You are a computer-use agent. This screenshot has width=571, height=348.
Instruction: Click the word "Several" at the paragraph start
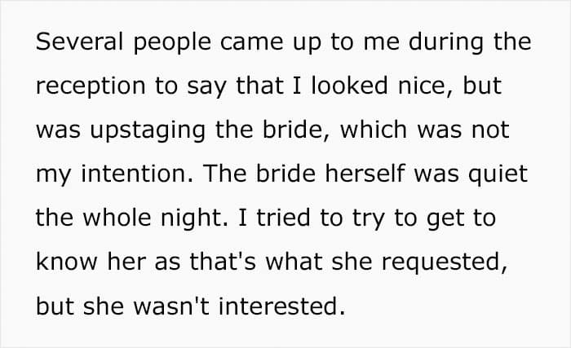79,41
